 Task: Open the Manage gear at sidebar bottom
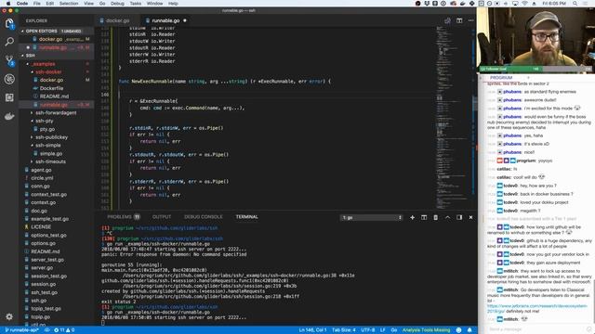tap(9, 316)
